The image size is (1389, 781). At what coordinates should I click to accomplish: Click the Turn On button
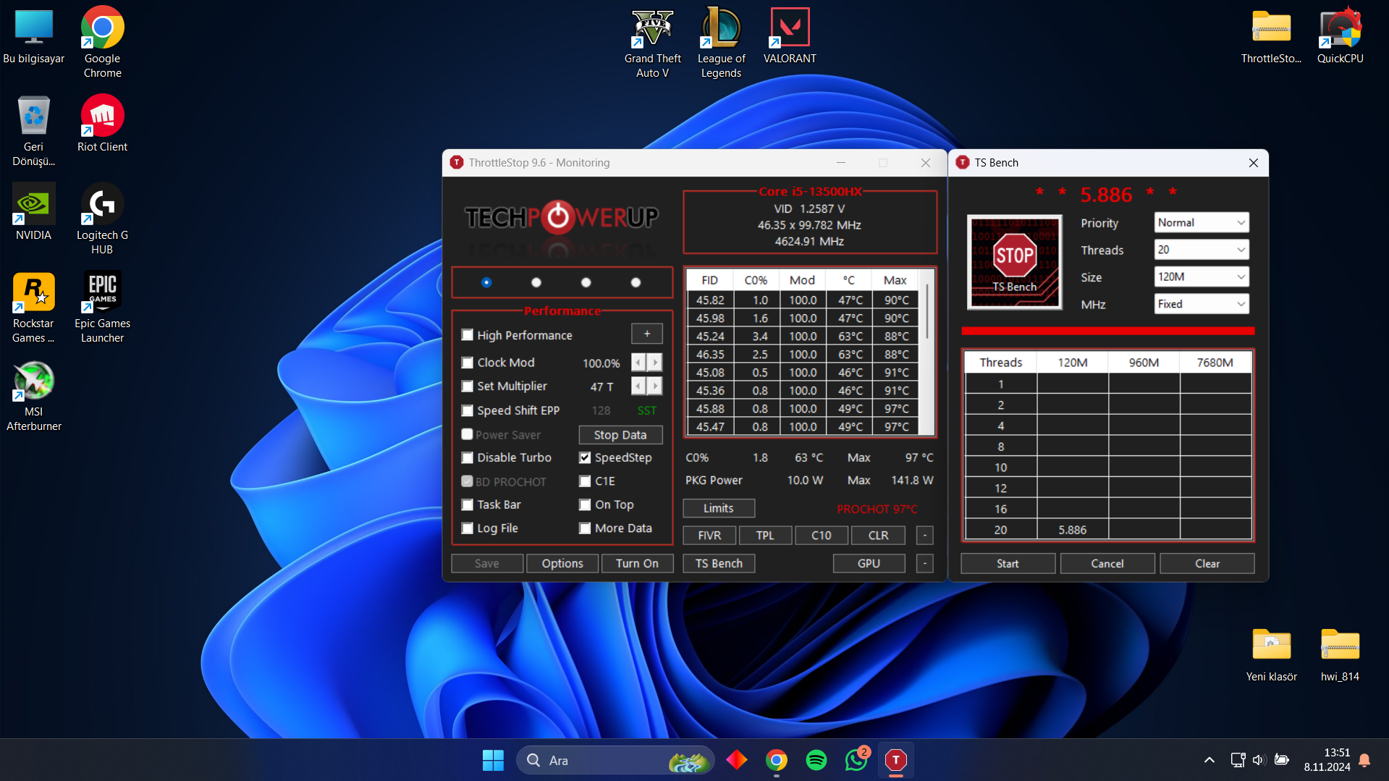coord(637,563)
